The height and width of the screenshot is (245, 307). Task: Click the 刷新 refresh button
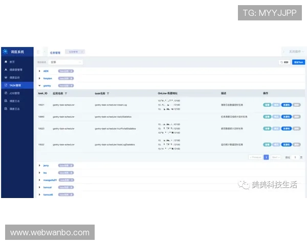pyautogui.click(x=284, y=62)
